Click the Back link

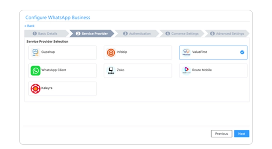point(29,26)
